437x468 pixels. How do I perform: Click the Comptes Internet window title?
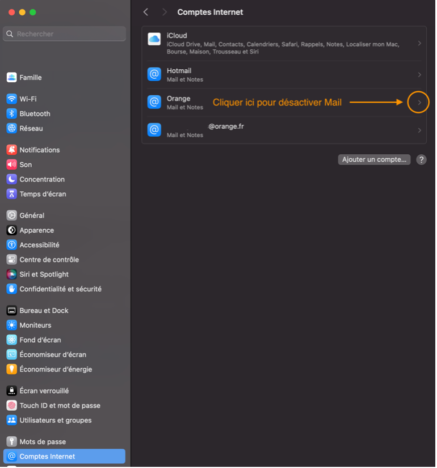211,12
